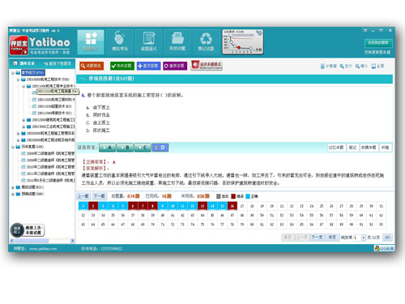Viewport: 405px width, 304px height.
Task: Click the green checkmark finish button
Action: (x=122, y=66)
